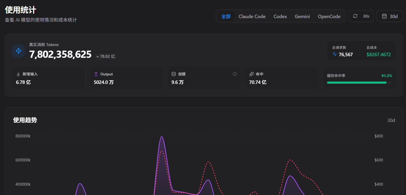Screen dimensions: 406x195
Task: Click the 真实消耗 Tokens label
Action: coord(44,45)
